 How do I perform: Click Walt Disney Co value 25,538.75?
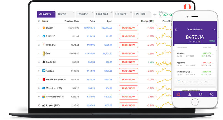click(207, 72)
